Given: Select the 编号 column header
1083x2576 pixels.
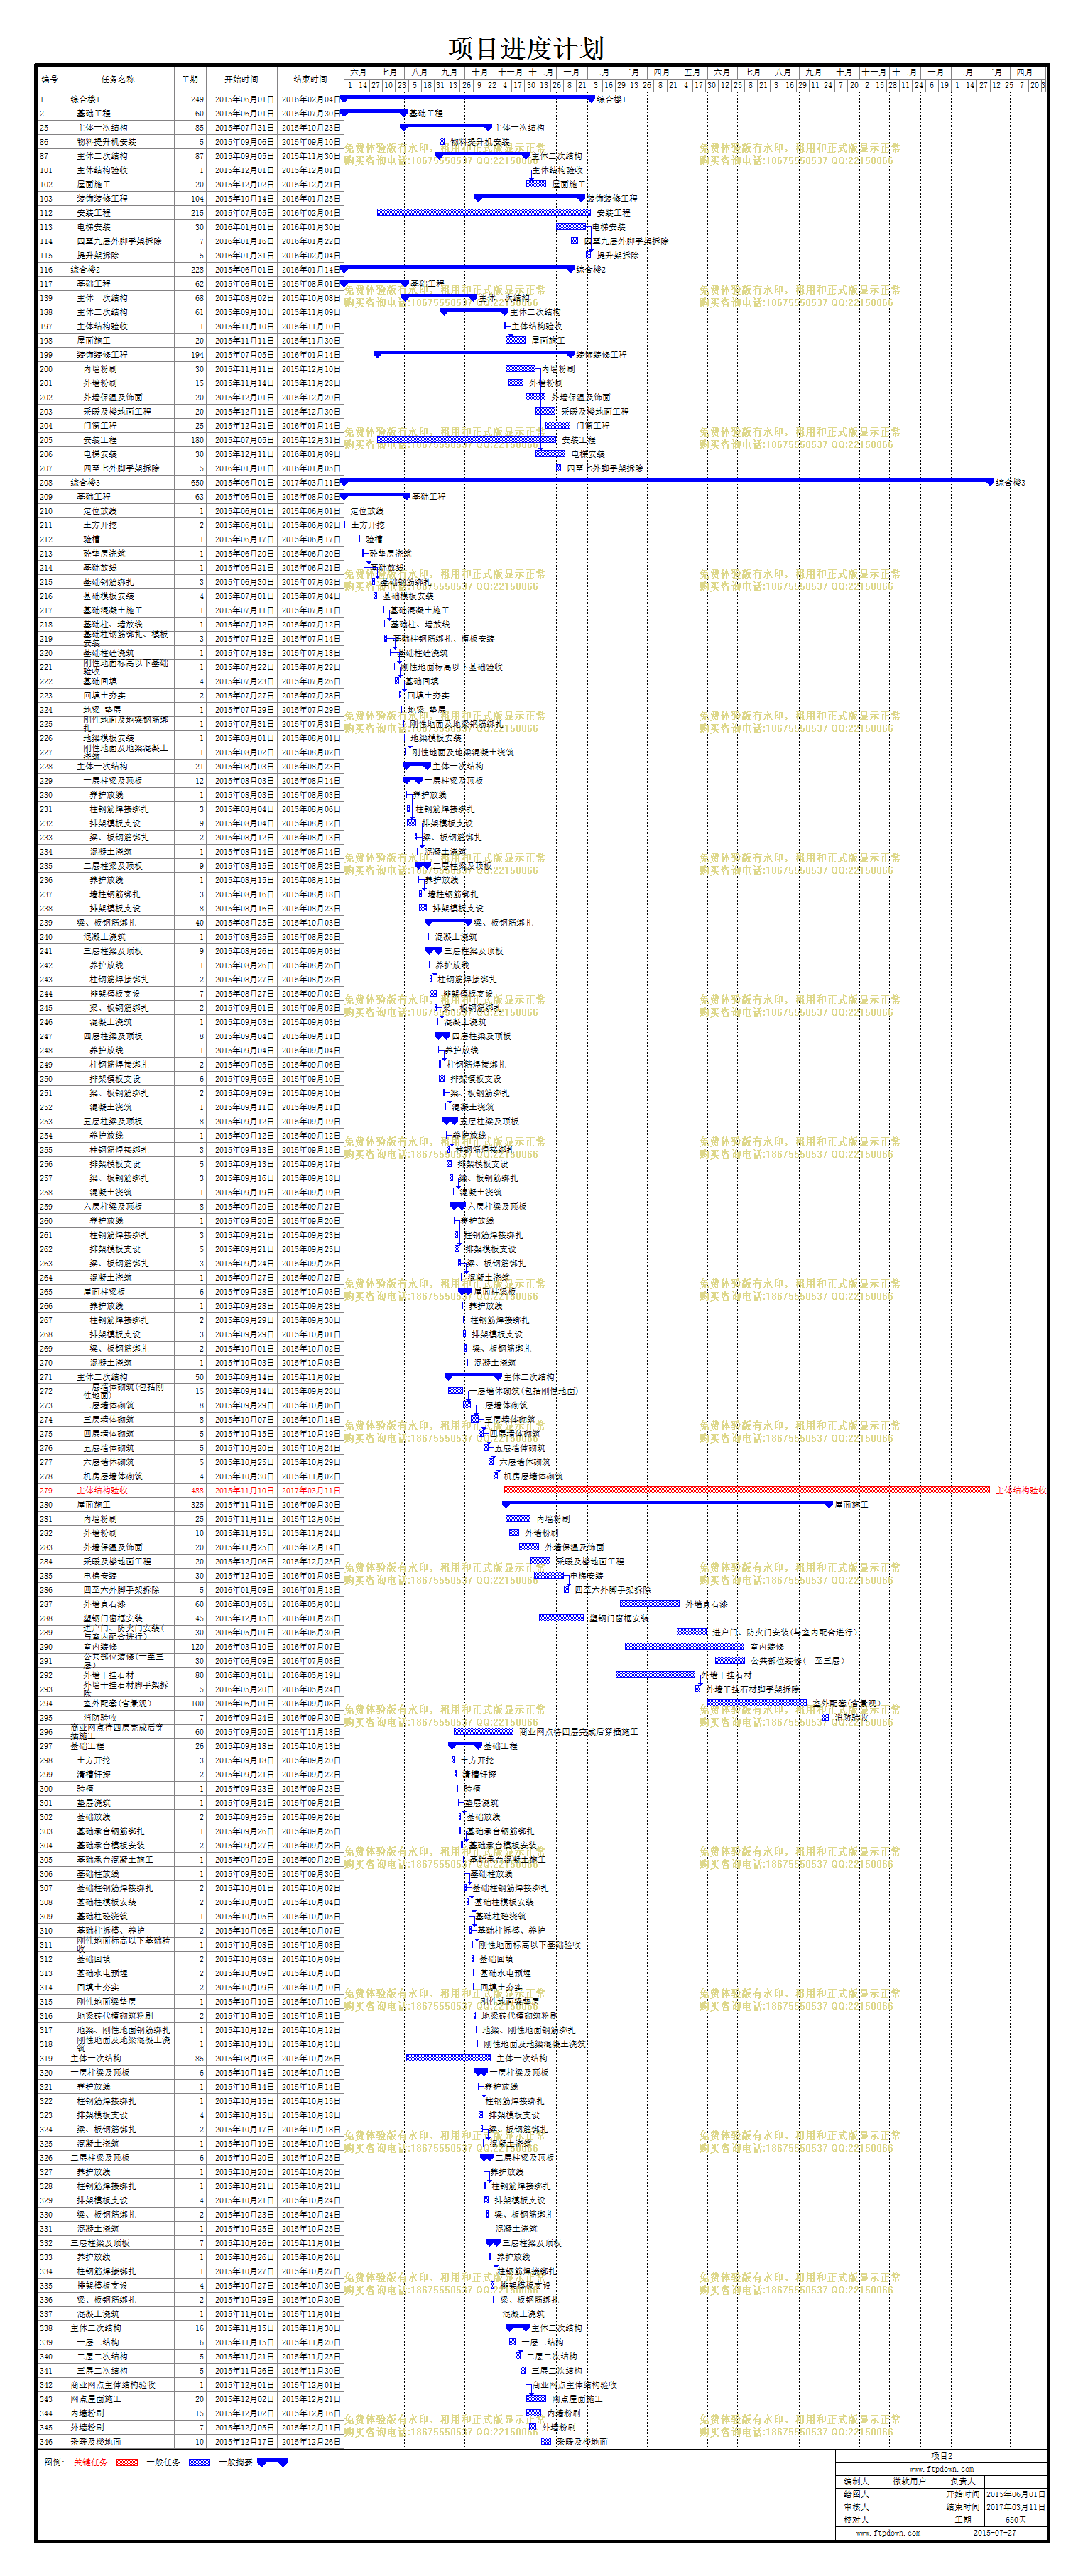Looking at the screenshot, I should [x=50, y=79].
